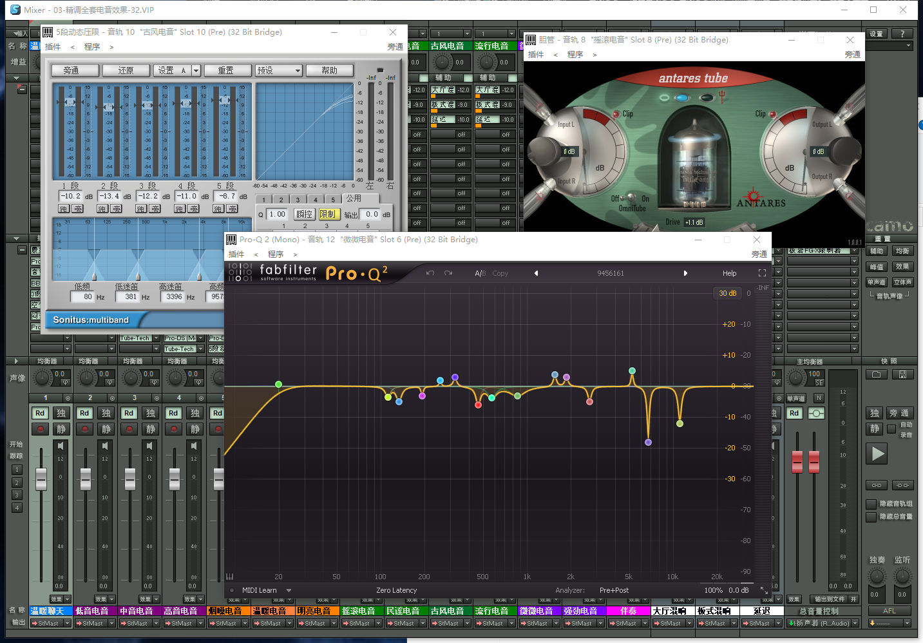Click channel 1 settings circle icon
923x643 pixels.
point(68,398)
